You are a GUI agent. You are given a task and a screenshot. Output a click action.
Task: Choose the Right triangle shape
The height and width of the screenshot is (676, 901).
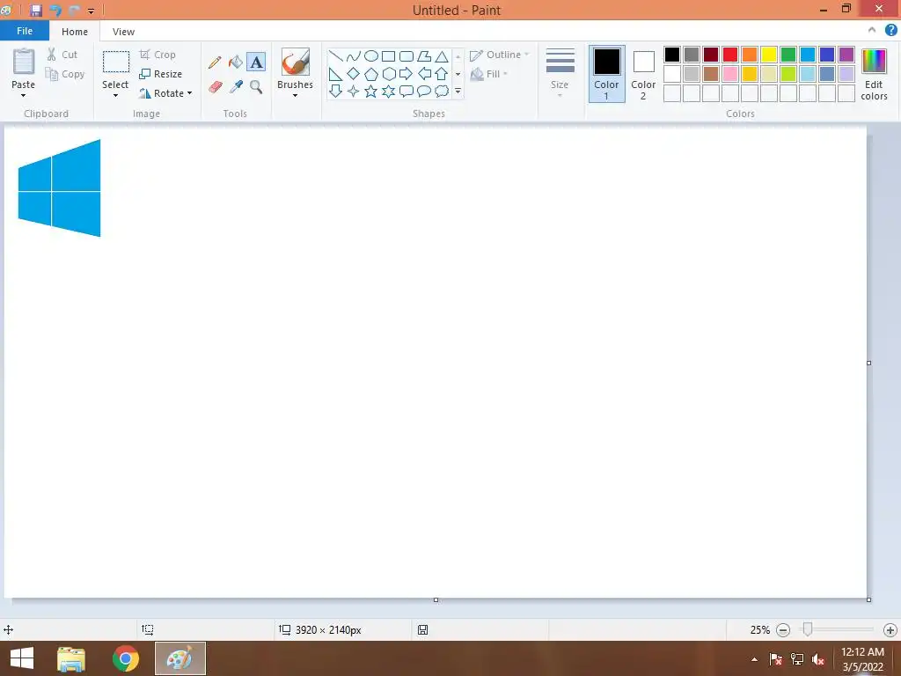pos(335,74)
